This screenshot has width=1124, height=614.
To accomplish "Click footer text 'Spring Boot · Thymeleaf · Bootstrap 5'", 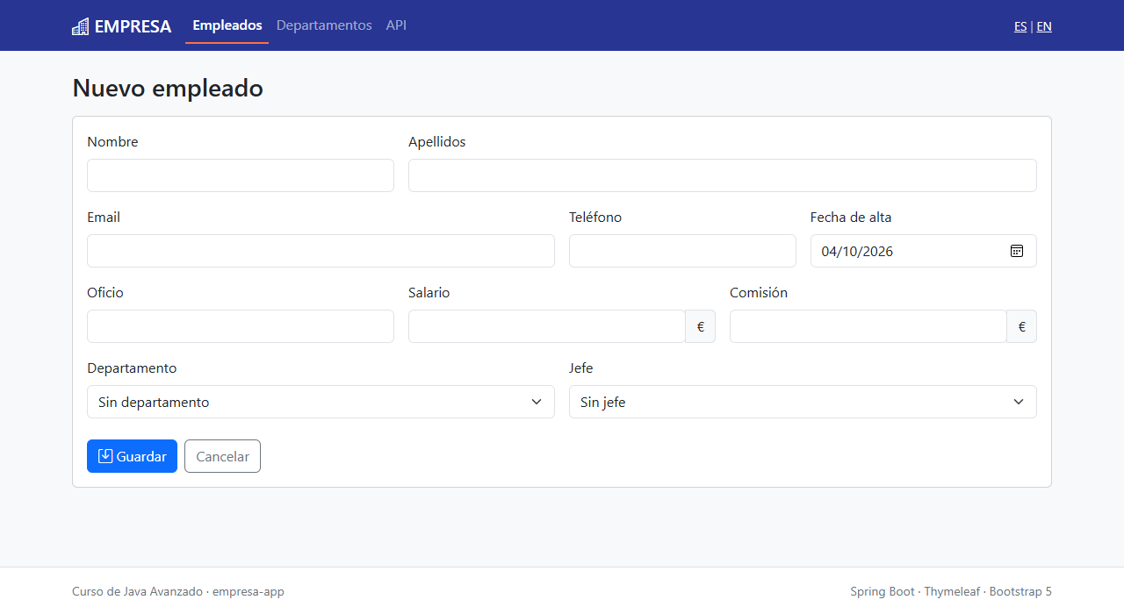I will (x=951, y=592).
